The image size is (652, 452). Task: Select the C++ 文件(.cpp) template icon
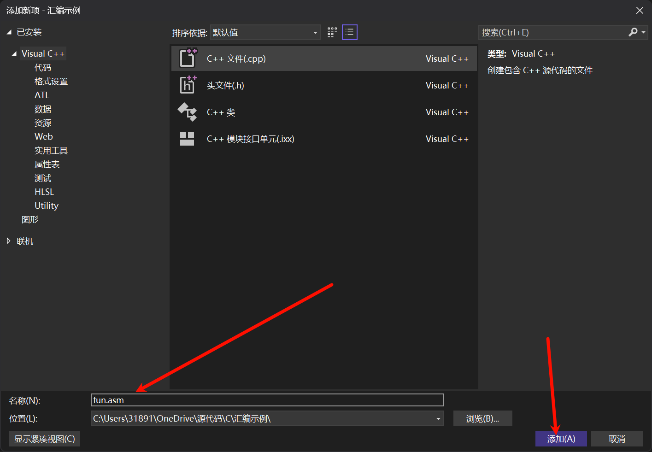(x=188, y=58)
